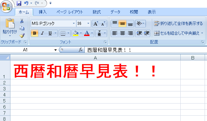Open the 貼り付け paste options arrow
This screenshot has height=121, width=207.
point(10,36)
